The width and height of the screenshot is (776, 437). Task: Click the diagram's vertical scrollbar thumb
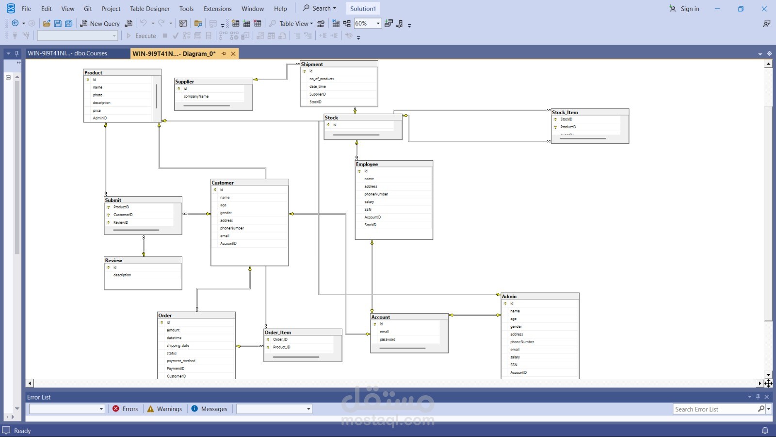(x=768, y=213)
